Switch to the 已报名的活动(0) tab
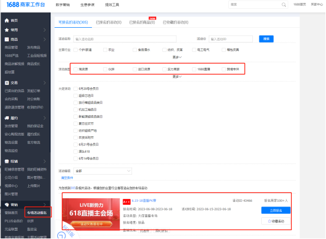Screen dimensions: 326x239 (108, 22)
